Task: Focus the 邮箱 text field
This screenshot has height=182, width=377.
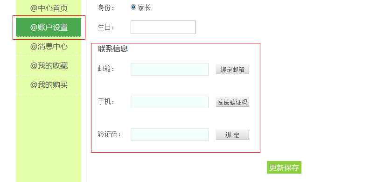Action: (169, 69)
